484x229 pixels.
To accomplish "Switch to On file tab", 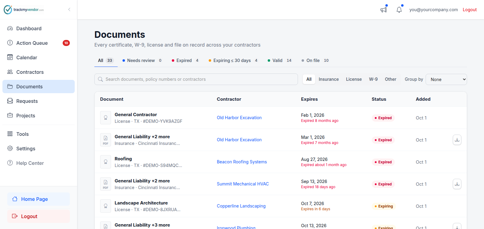I will click(315, 61).
